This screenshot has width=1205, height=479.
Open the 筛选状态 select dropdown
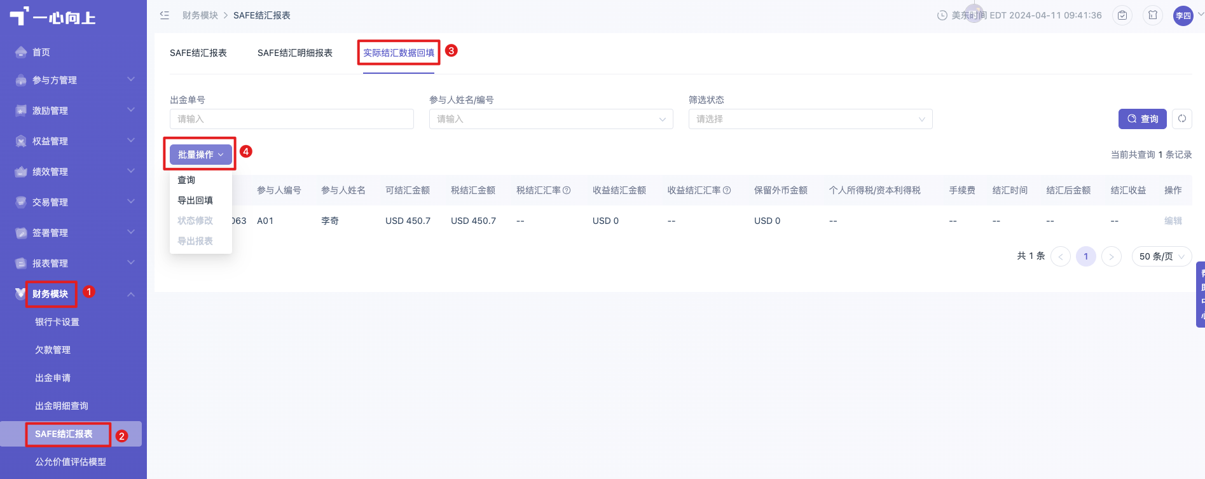(810, 119)
